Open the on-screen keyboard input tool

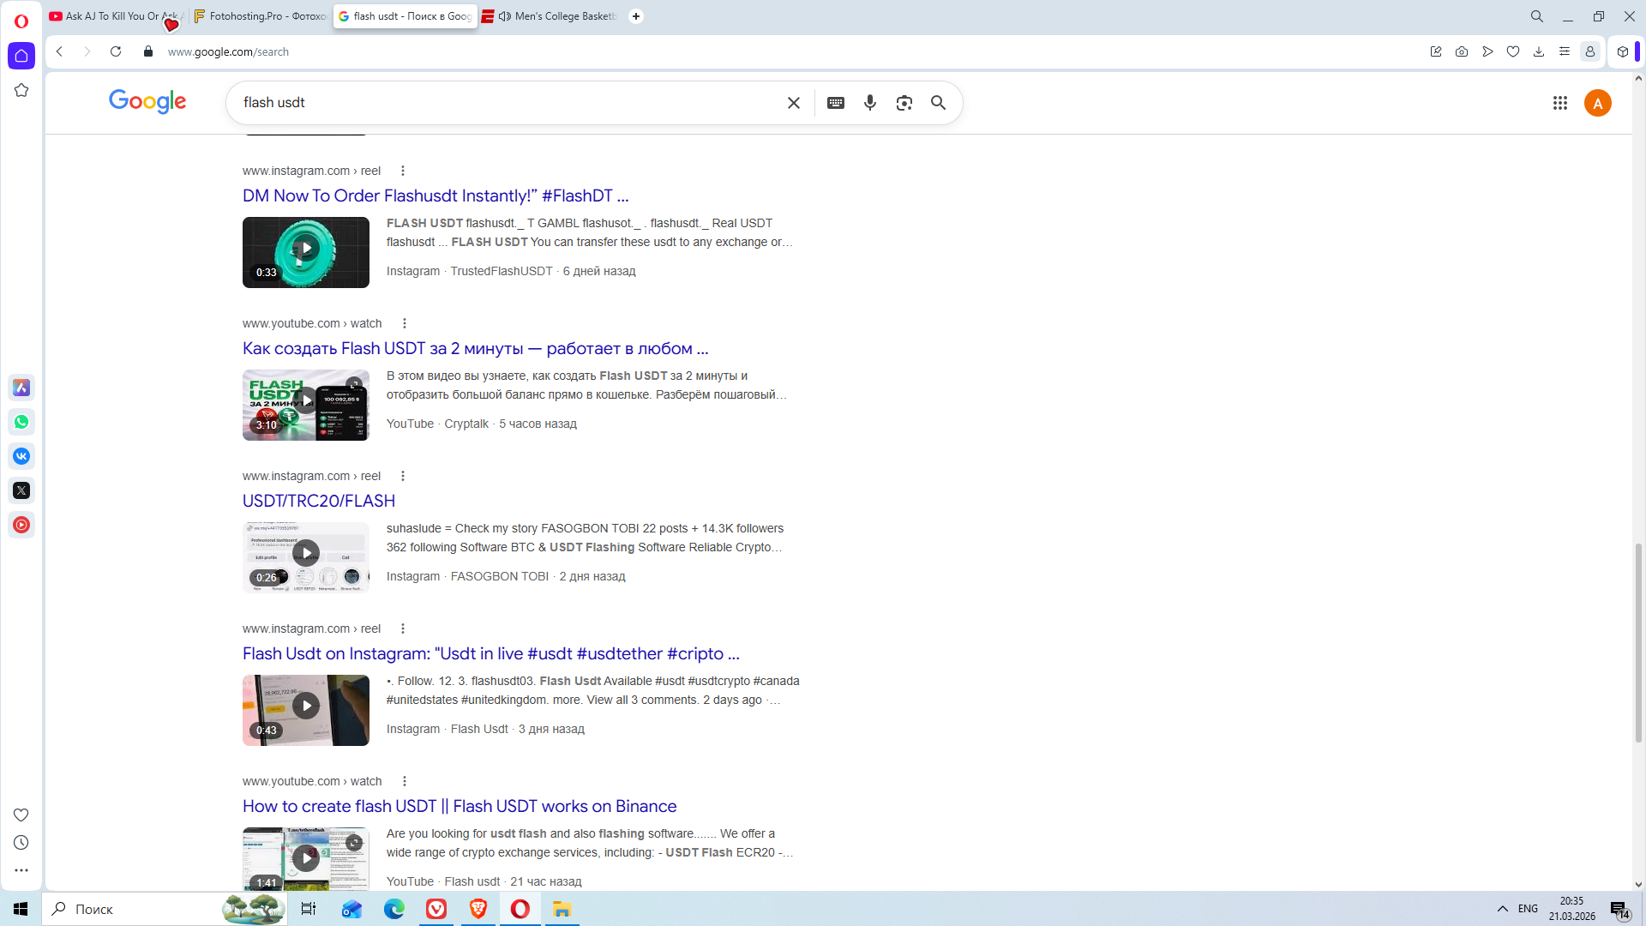click(x=836, y=103)
